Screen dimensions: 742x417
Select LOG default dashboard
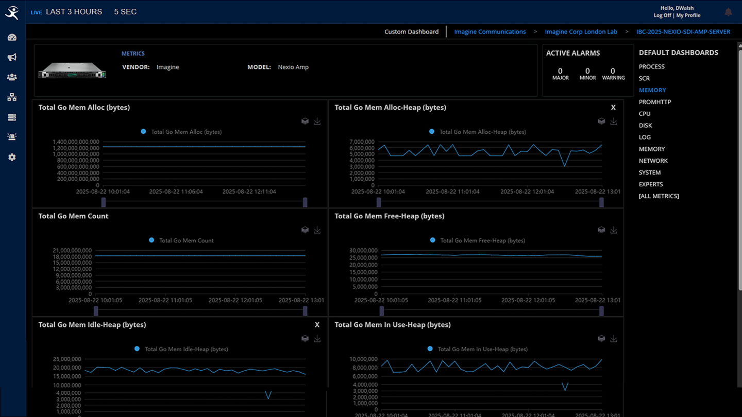pos(645,137)
